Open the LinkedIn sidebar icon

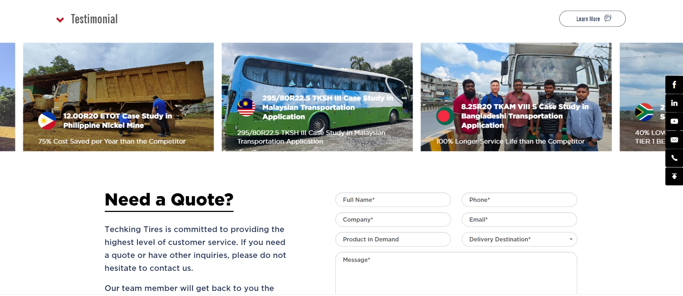674,103
